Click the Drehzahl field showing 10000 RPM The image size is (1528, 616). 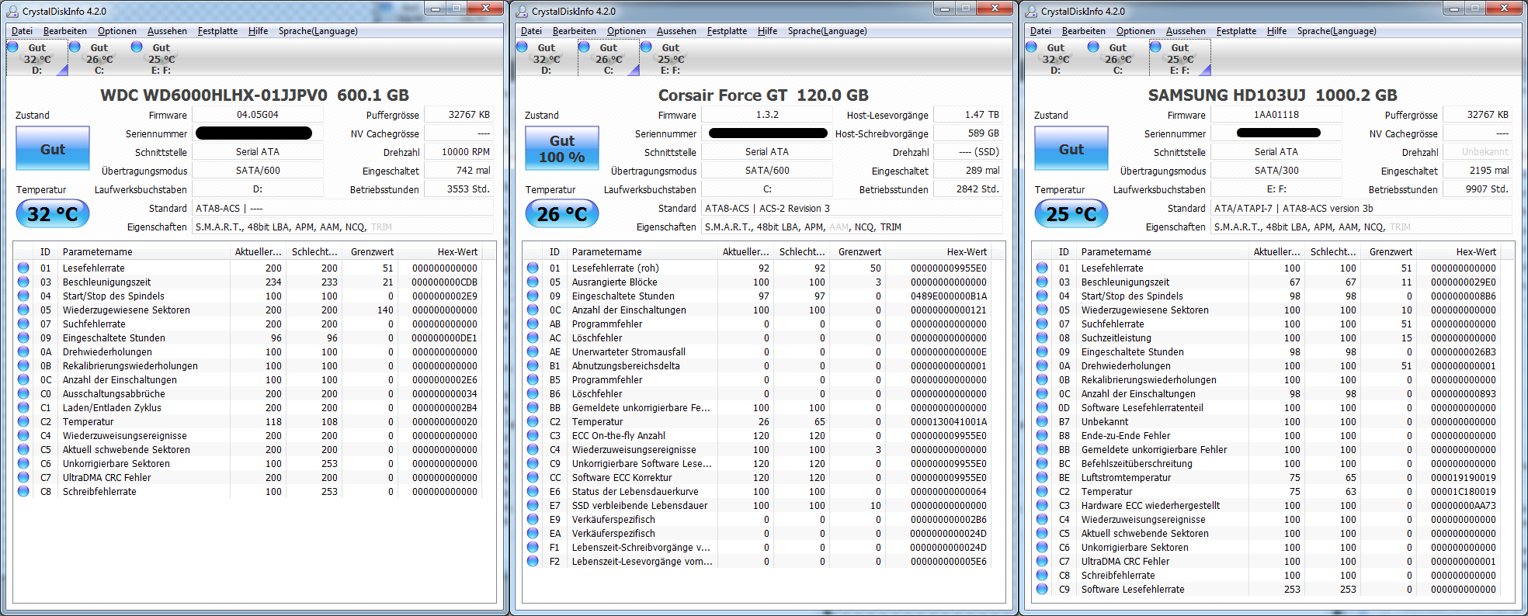(x=460, y=152)
